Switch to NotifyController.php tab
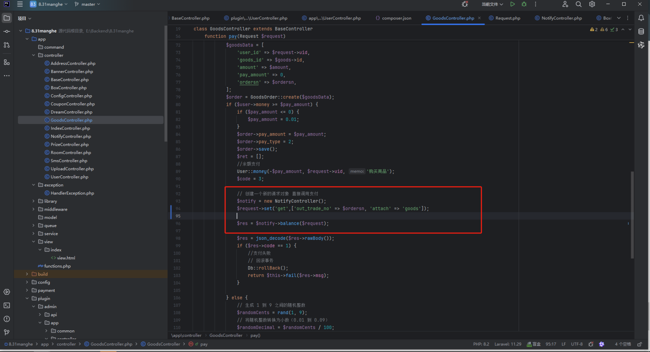 [558, 18]
